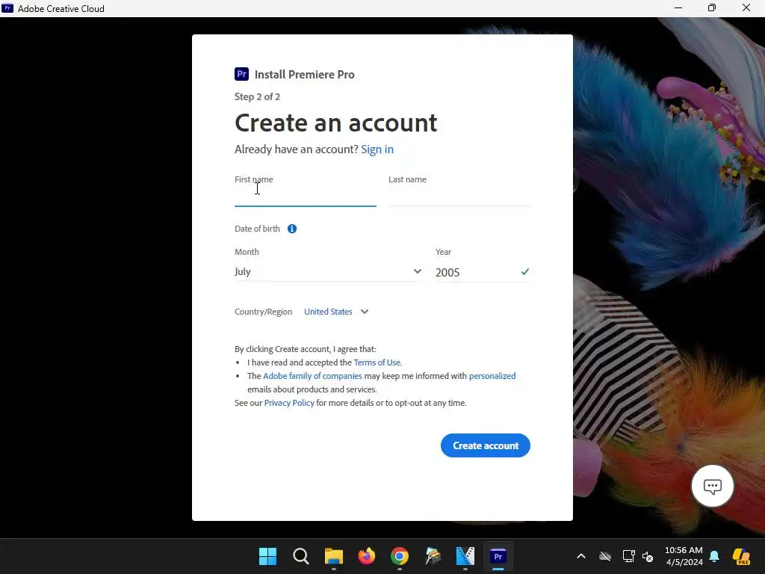Image resolution: width=765 pixels, height=574 pixels.
Task: Expand the Country/Region United States dropdown
Action: tap(336, 312)
